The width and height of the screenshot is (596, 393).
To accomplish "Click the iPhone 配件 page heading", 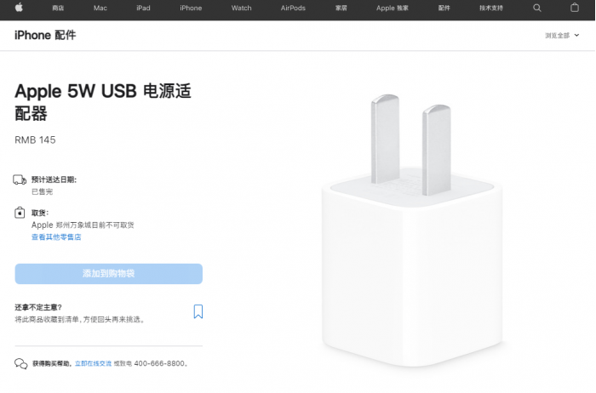I will [45, 35].
